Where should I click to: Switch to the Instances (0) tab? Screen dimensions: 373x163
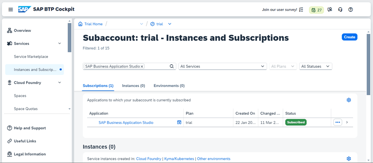click(x=133, y=86)
